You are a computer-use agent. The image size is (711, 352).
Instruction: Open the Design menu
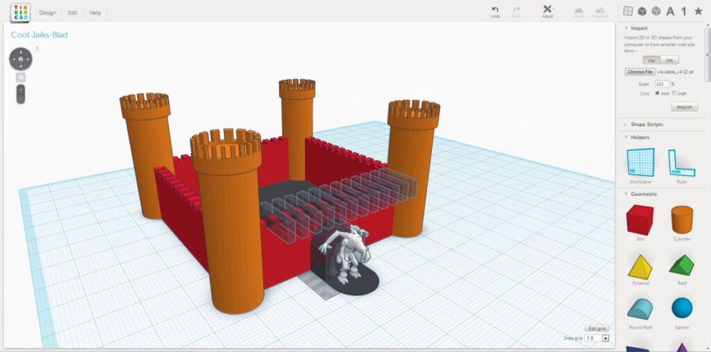(x=48, y=12)
